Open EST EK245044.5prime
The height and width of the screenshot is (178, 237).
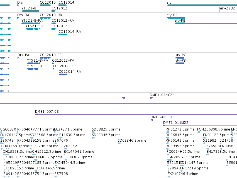click(70, 163)
